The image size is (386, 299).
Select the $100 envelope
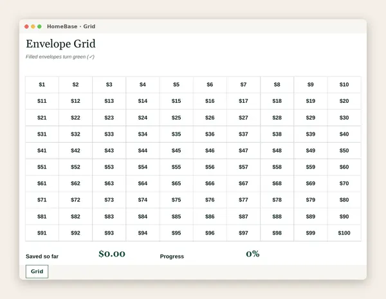[x=344, y=233]
